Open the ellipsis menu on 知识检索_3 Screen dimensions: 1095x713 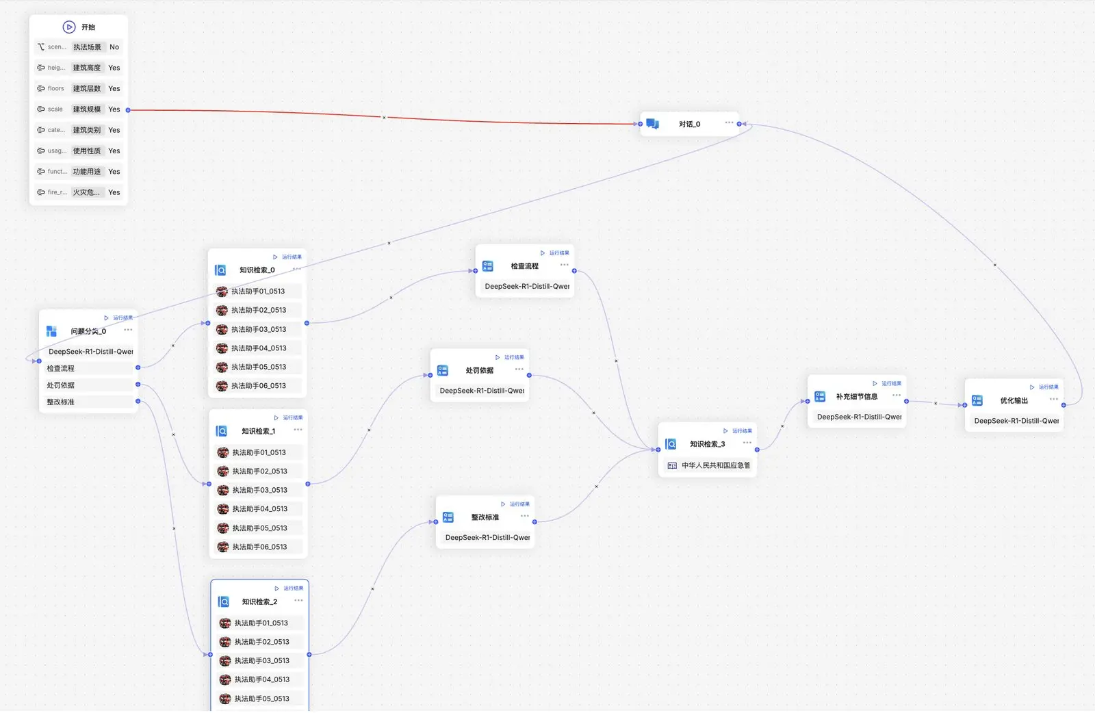click(747, 443)
